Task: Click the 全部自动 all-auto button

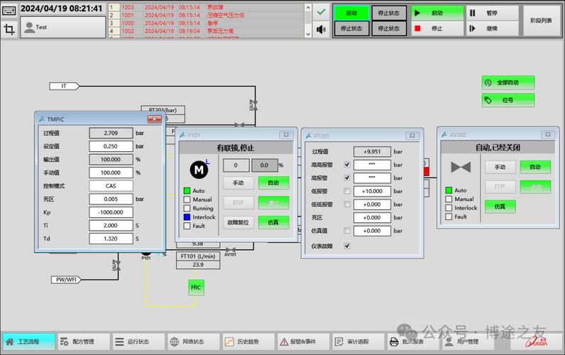Action: pos(508,82)
